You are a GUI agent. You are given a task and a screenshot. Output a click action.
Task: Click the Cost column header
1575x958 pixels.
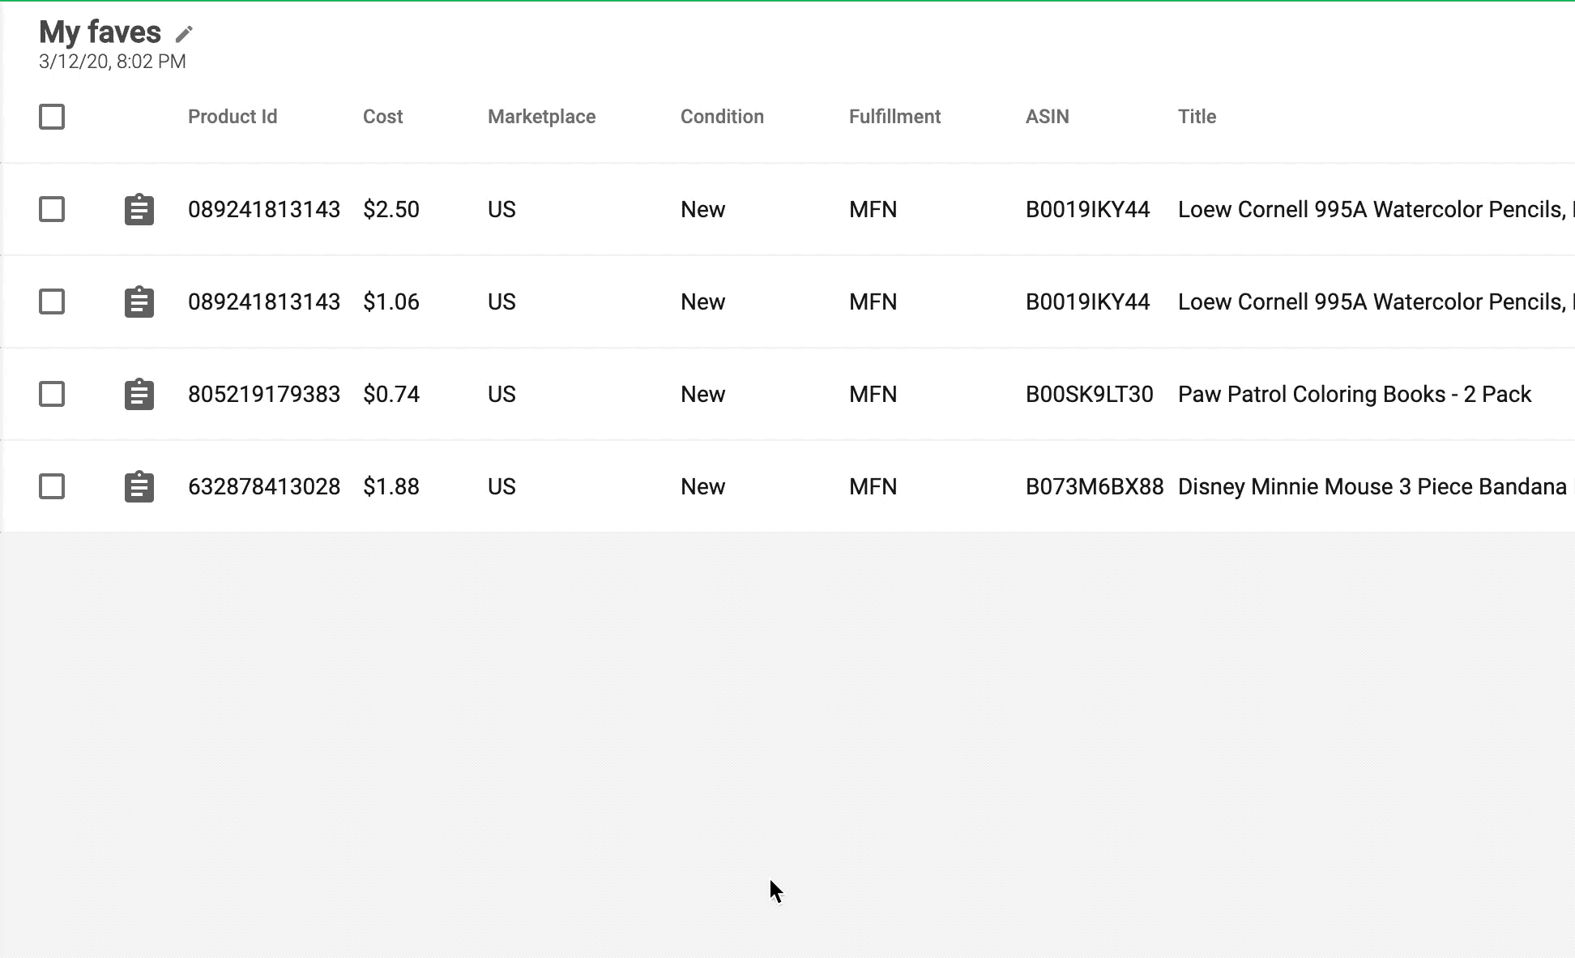[382, 117]
